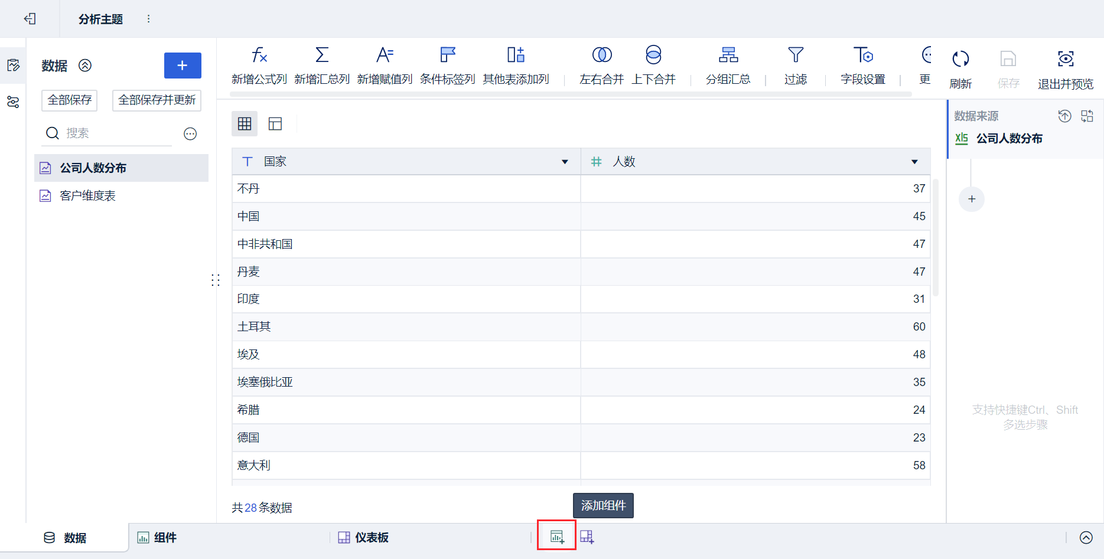Switch to the grid table view

pyautogui.click(x=245, y=124)
